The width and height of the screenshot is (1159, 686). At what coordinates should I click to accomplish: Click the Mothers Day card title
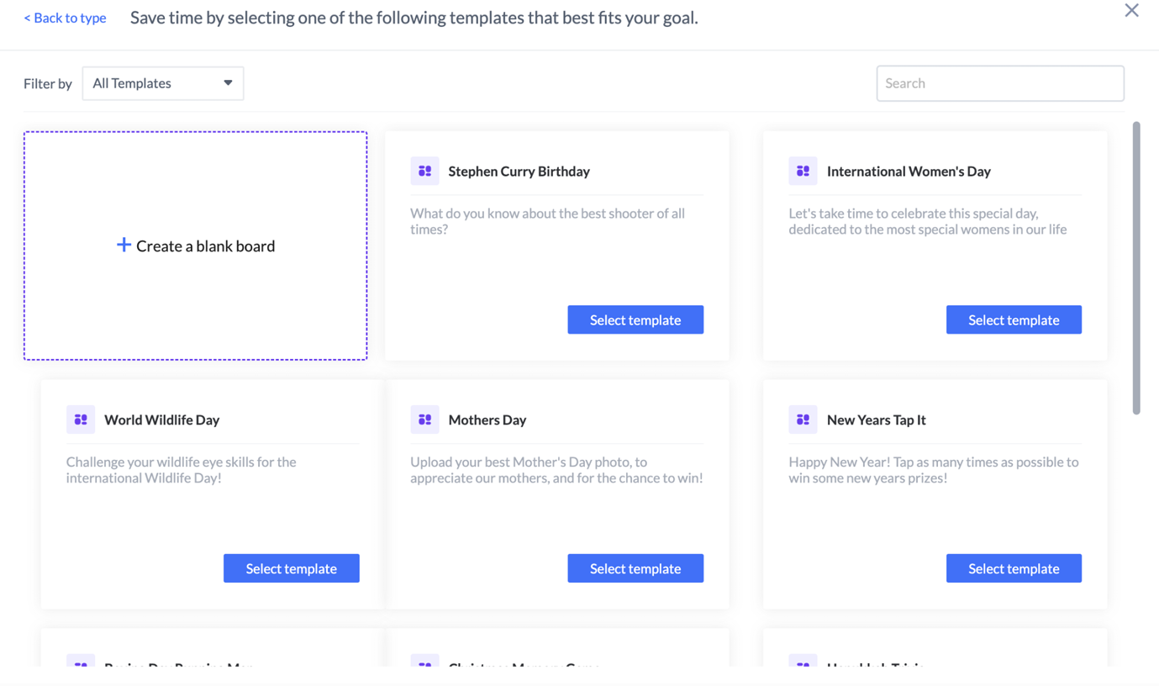click(x=487, y=420)
